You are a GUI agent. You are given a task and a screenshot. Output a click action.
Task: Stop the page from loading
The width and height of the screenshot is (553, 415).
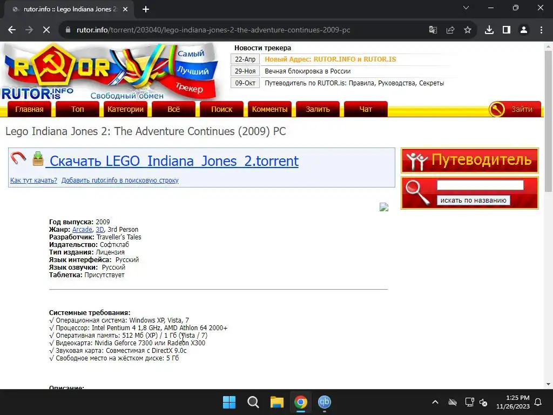coord(46,30)
